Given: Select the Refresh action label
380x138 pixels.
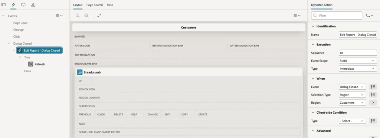Looking at the screenshot, I should pyautogui.click(x=40, y=64).
